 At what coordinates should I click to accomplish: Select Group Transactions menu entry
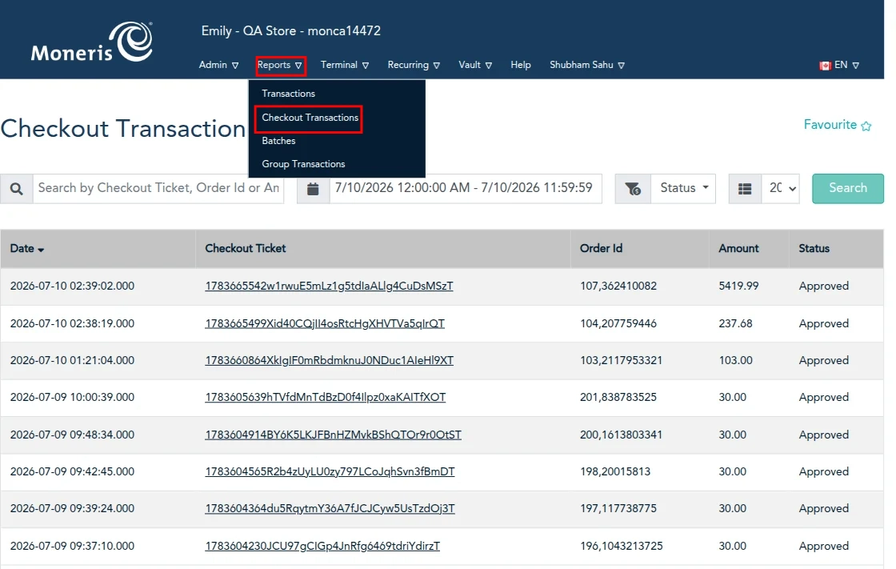303,164
